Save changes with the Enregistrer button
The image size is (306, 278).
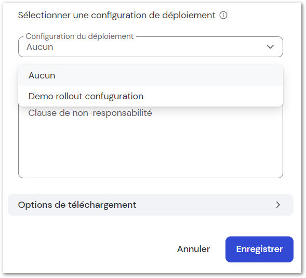click(x=259, y=249)
